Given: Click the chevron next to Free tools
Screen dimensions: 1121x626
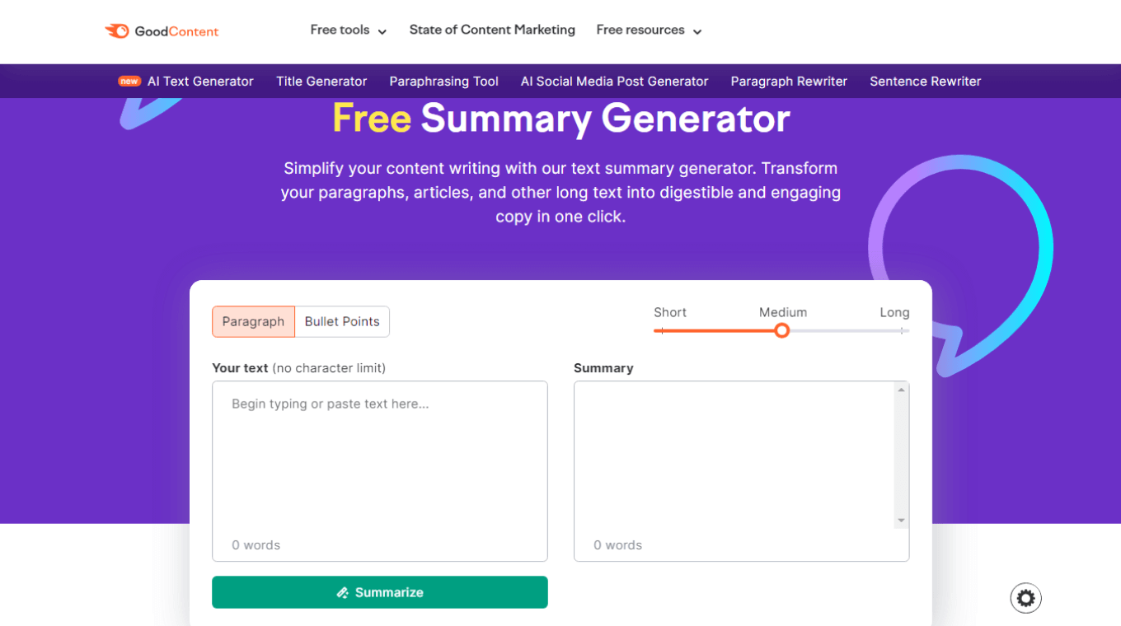Looking at the screenshot, I should click(x=382, y=30).
